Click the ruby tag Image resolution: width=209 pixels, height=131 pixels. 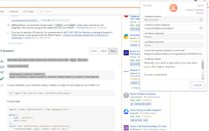pyautogui.click(x=146, y=120)
